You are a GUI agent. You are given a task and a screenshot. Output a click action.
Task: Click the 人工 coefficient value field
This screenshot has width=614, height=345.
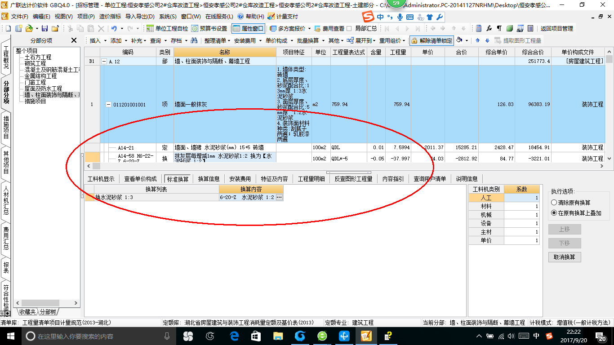(521, 198)
